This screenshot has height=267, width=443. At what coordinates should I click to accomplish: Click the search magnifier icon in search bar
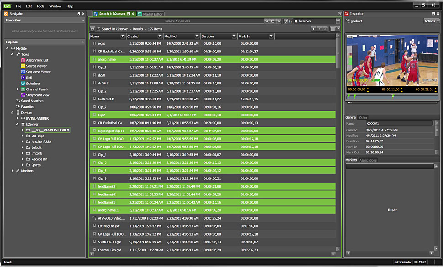[x=267, y=21]
